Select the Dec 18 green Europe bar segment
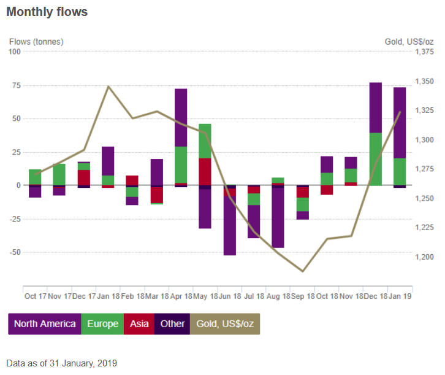Image resolution: width=445 pixels, height=375 pixels. click(376, 158)
